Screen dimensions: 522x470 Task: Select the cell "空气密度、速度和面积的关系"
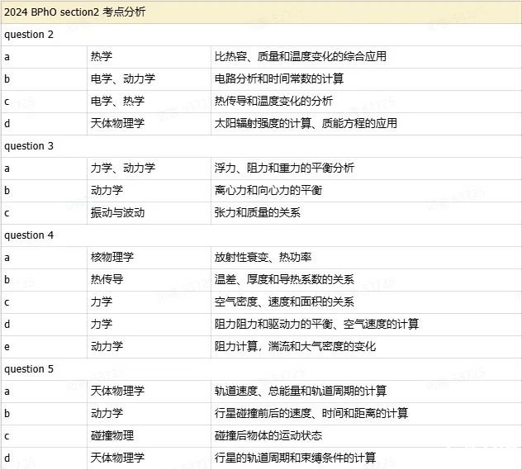[x=366, y=302]
